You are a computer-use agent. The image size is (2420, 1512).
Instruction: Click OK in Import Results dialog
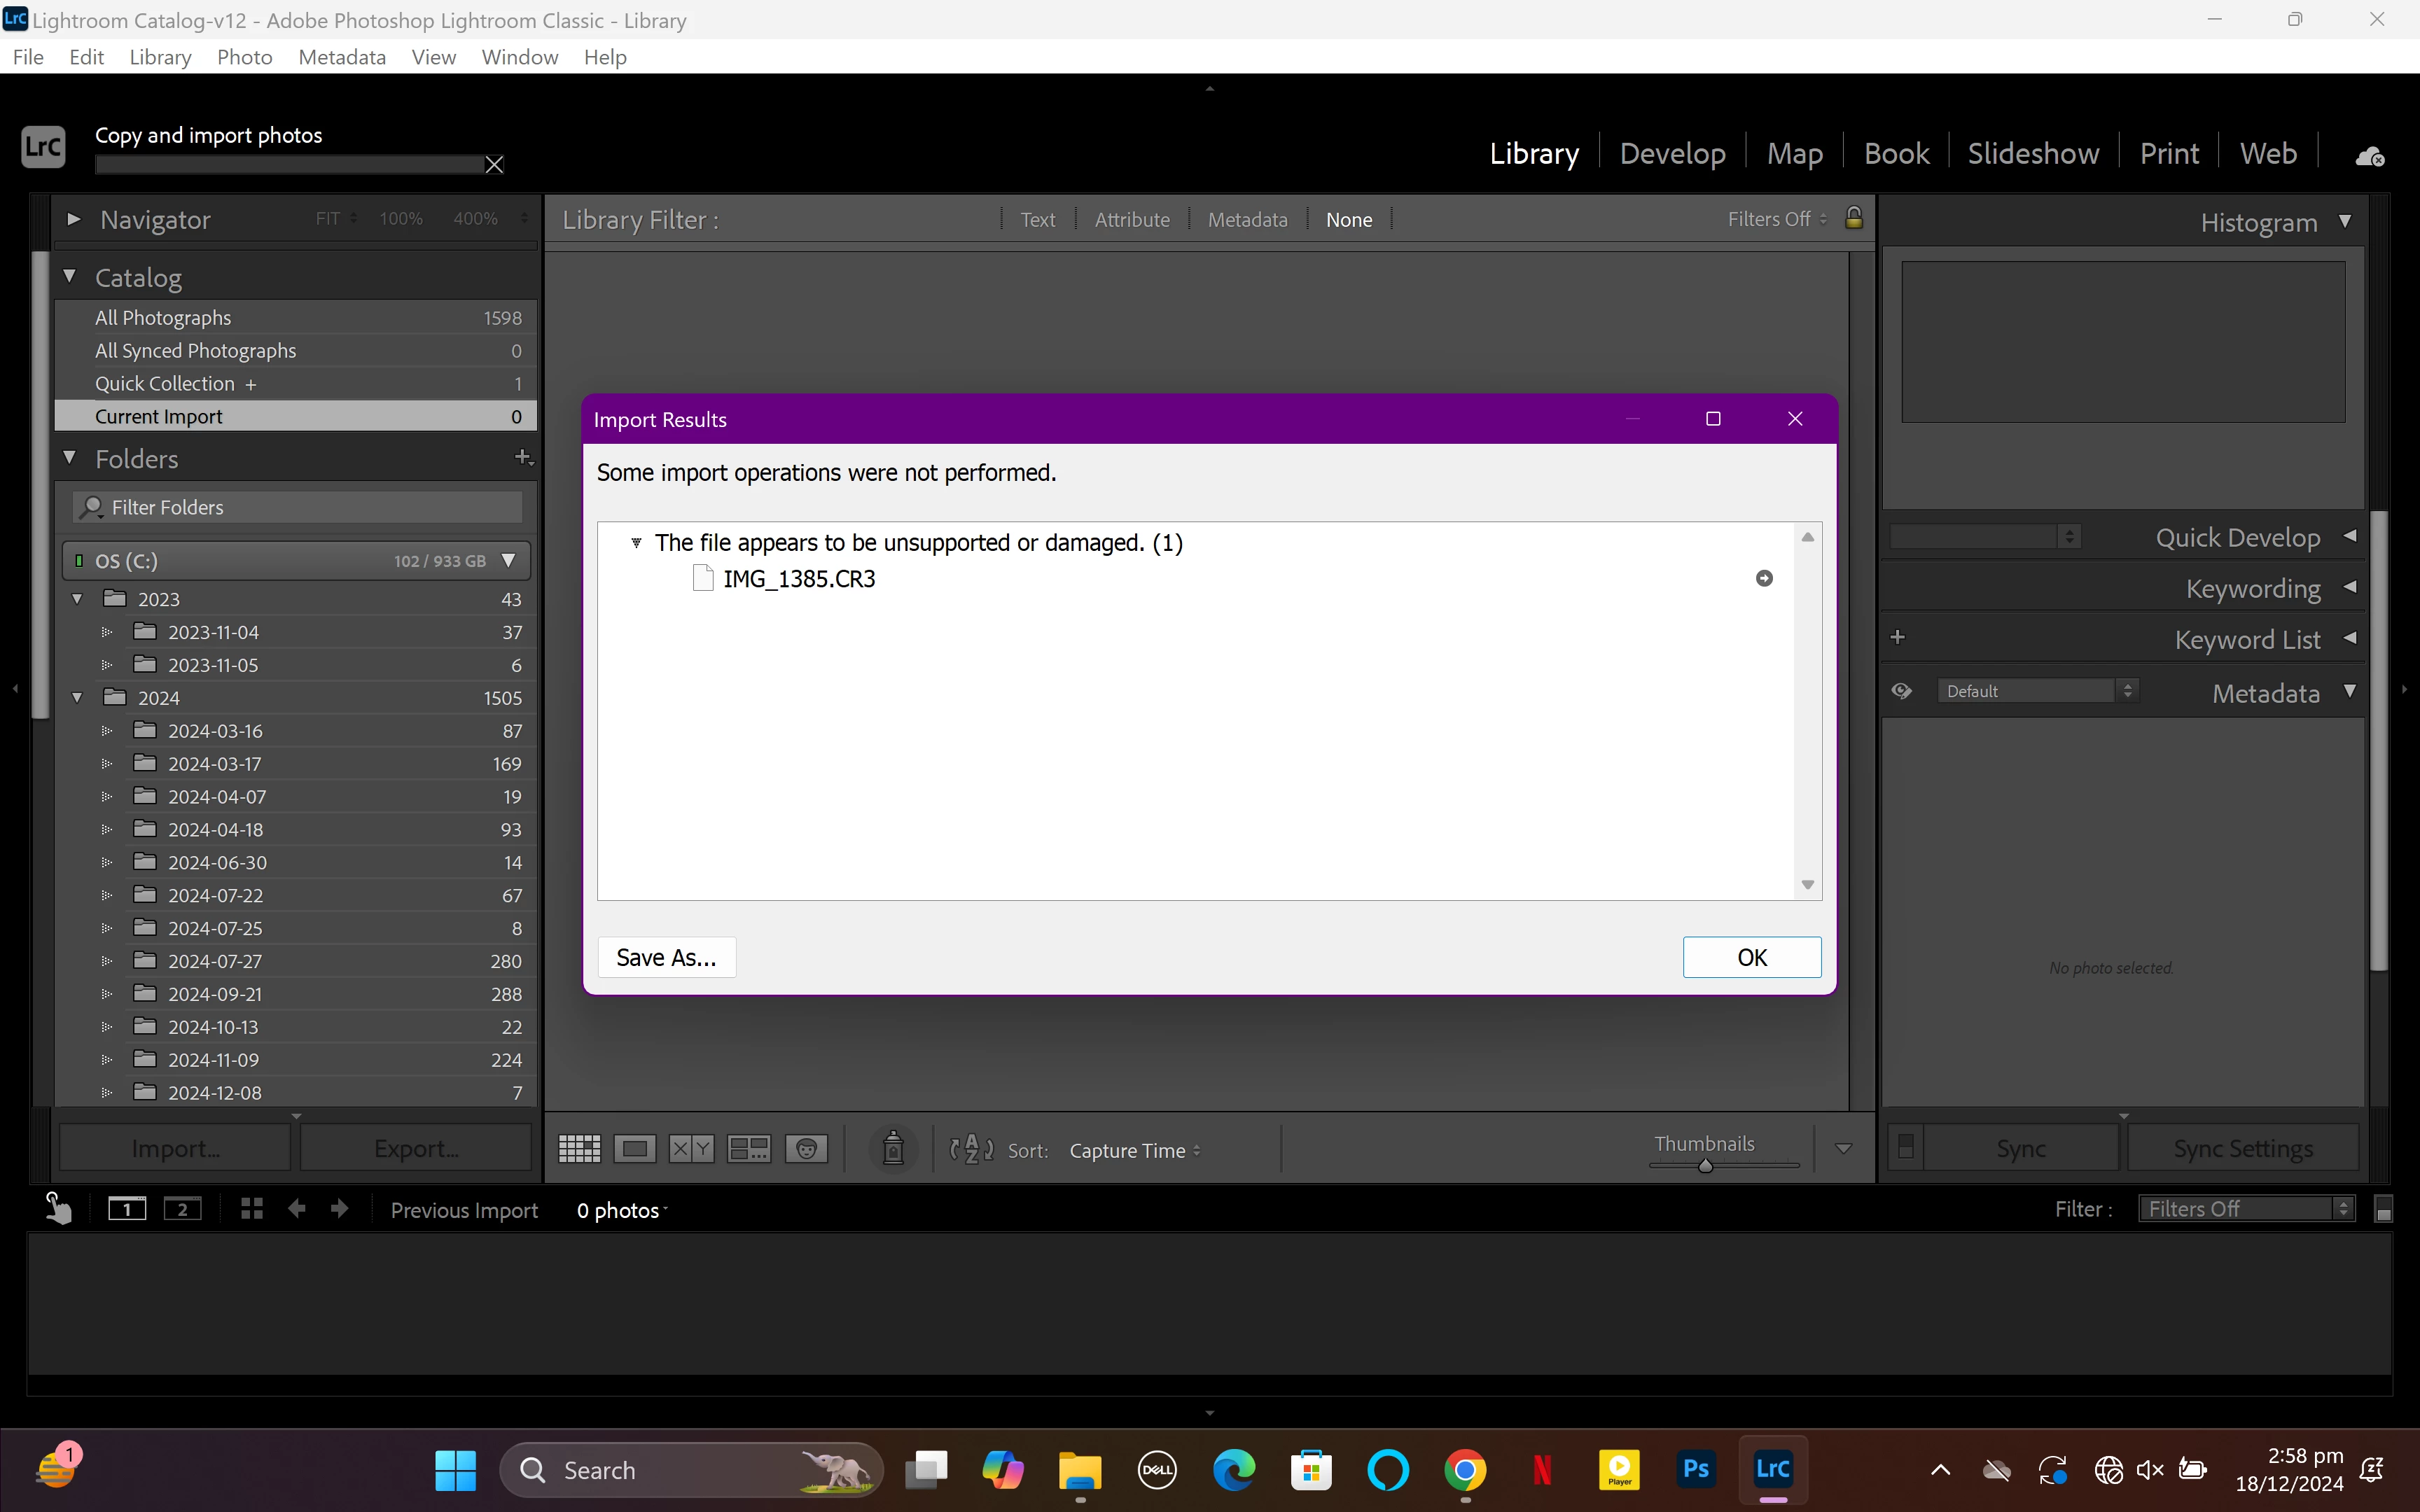1751,957
